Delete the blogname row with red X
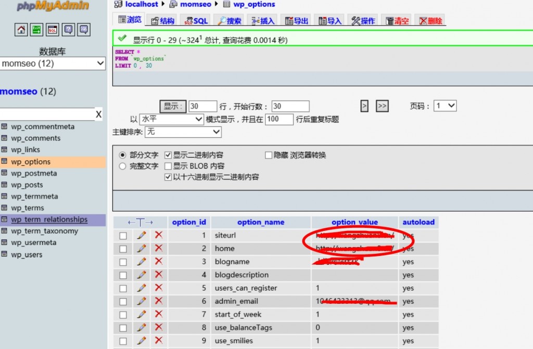Screen dimensions: 533x349 159,262
